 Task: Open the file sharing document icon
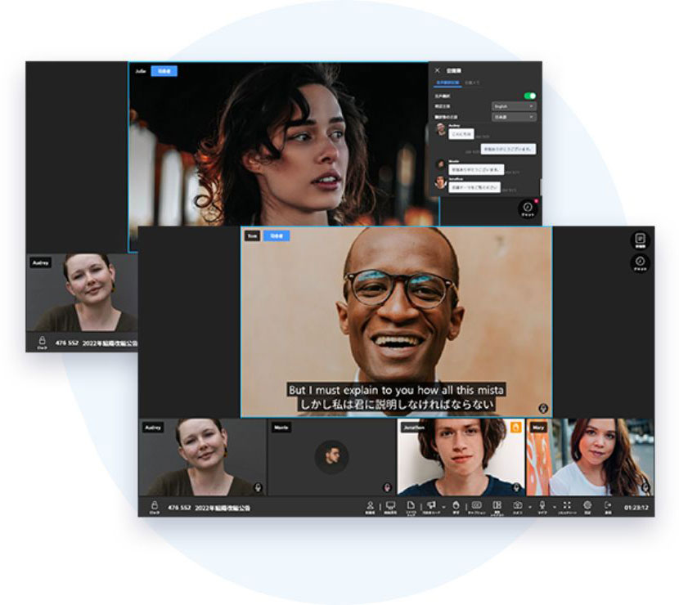[411, 507]
